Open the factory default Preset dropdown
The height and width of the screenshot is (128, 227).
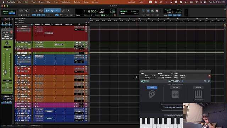tap(165, 76)
